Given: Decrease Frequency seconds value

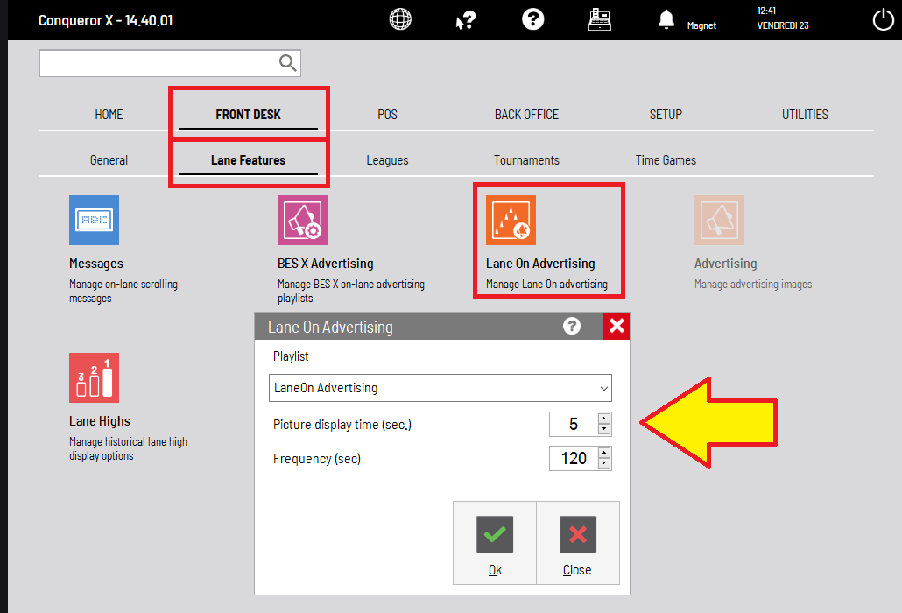Looking at the screenshot, I should [603, 463].
